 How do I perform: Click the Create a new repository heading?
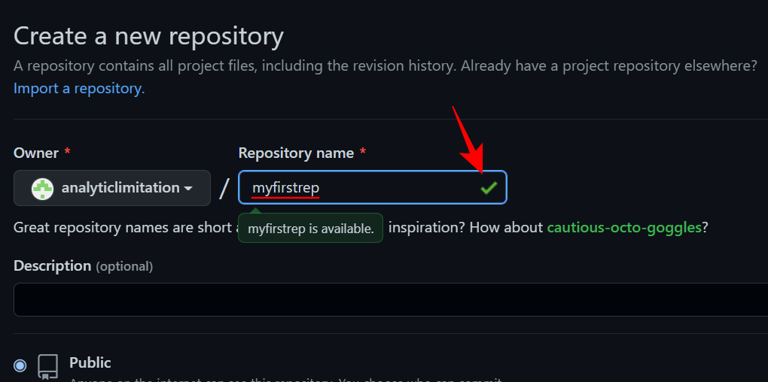pyautogui.click(x=148, y=36)
